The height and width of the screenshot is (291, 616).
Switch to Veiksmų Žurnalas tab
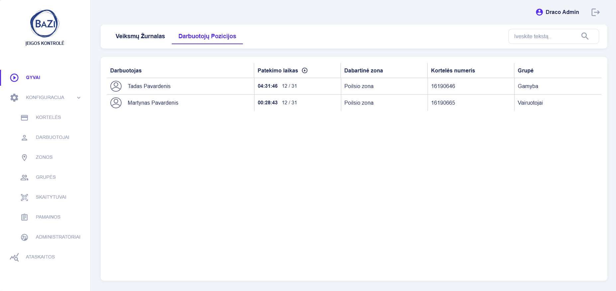140,36
